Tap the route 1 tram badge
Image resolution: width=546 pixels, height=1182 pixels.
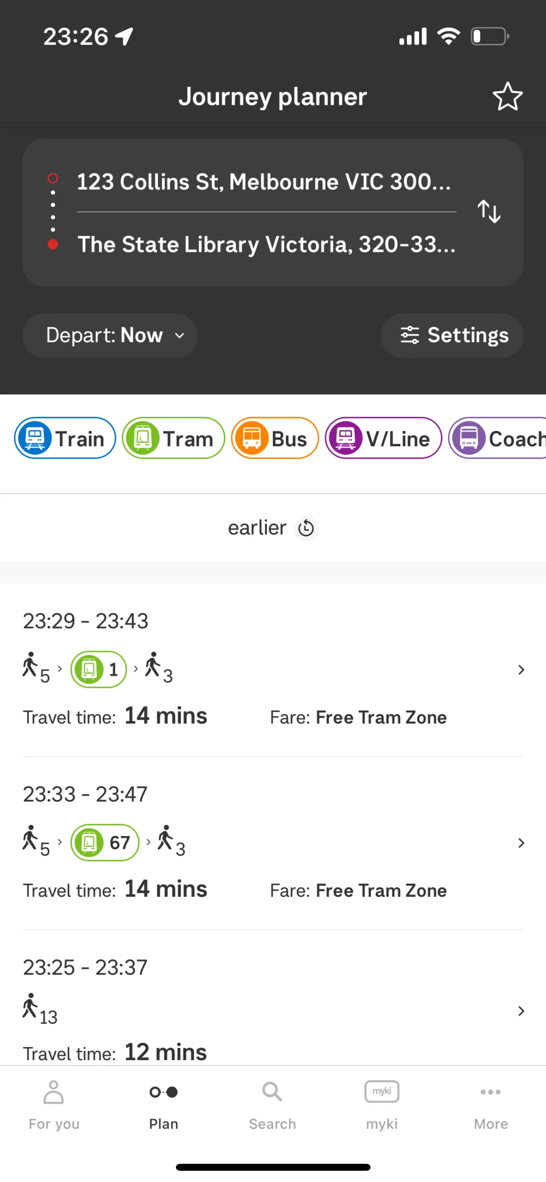99,669
